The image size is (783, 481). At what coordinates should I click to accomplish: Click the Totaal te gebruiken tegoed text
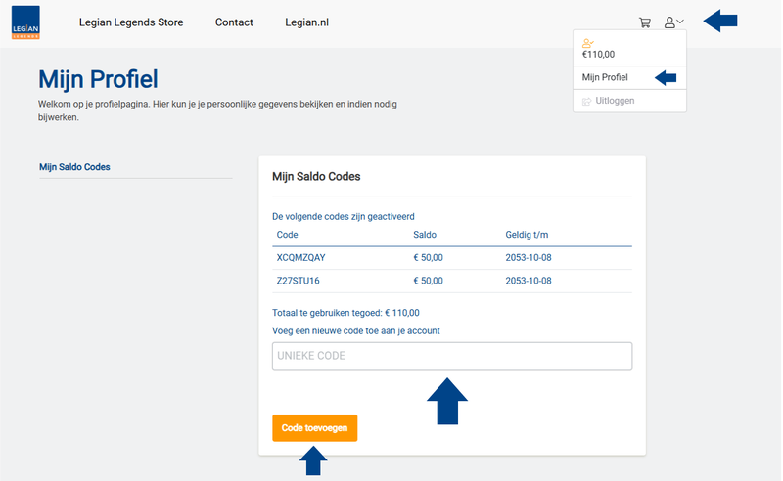(345, 313)
